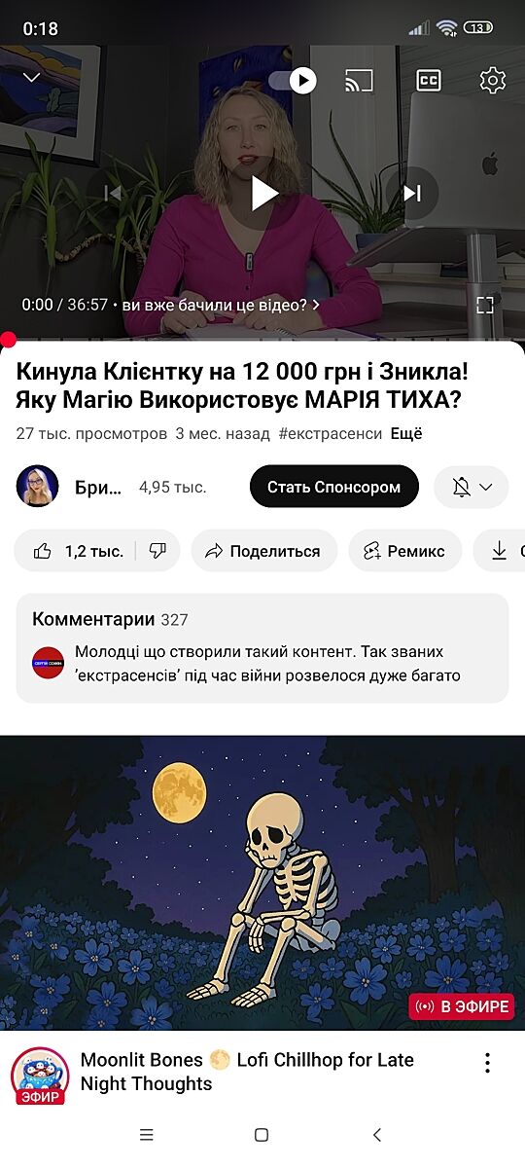Tap the Стать Спонсором button
525x1168 pixels.
[x=334, y=487]
